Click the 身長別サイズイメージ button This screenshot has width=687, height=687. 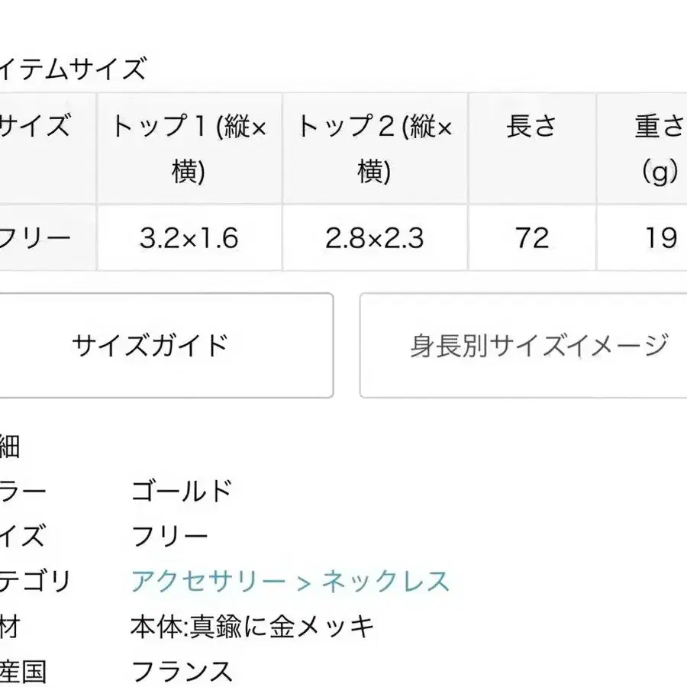(x=537, y=346)
